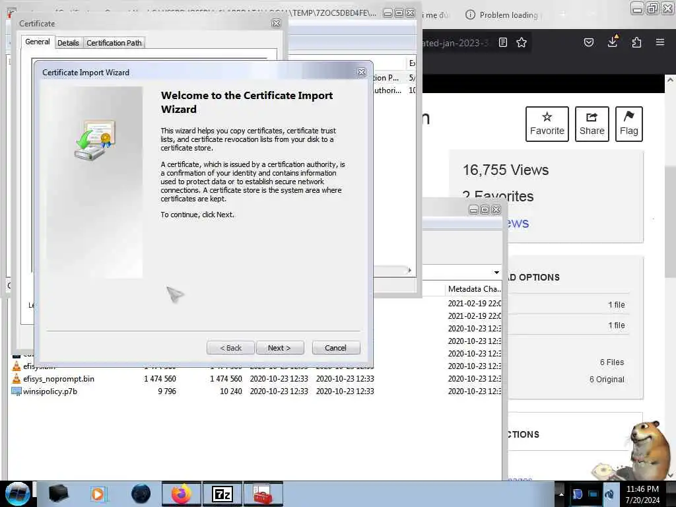Click the Flag icon

pos(629,116)
